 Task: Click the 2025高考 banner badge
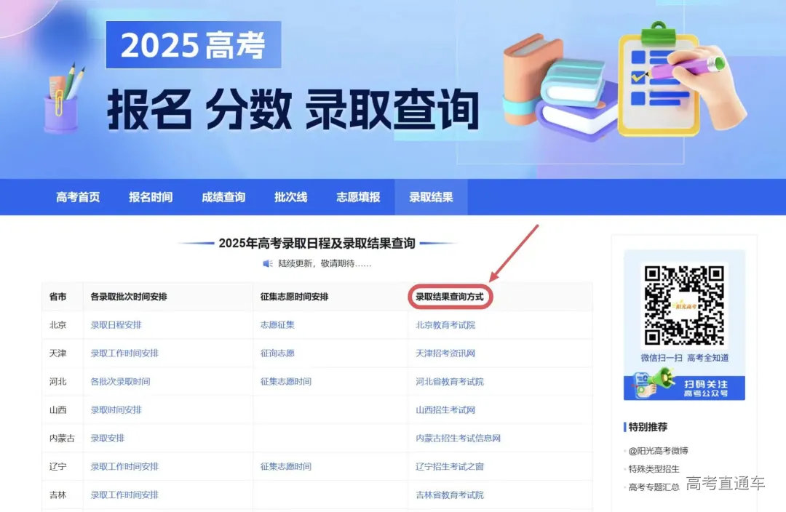coord(193,45)
